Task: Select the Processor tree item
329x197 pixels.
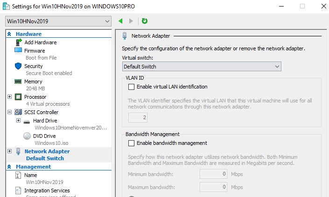Action: point(35,97)
